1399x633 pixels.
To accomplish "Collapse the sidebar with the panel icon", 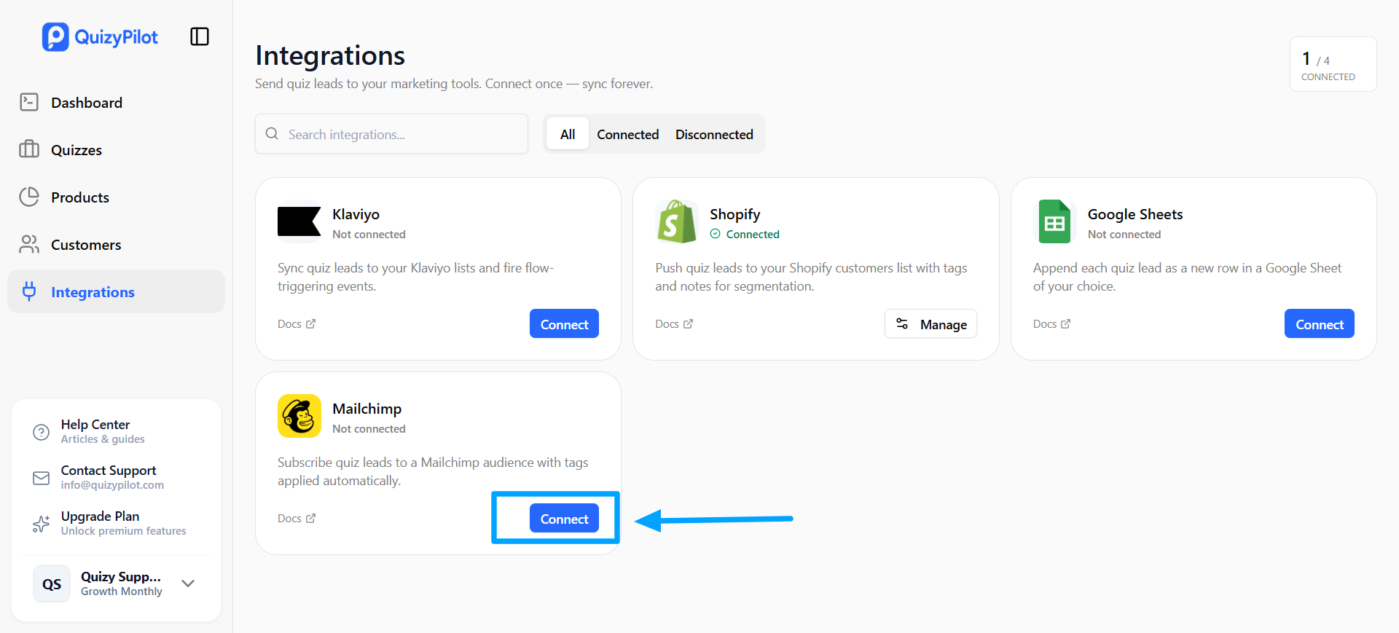I will 200,36.
